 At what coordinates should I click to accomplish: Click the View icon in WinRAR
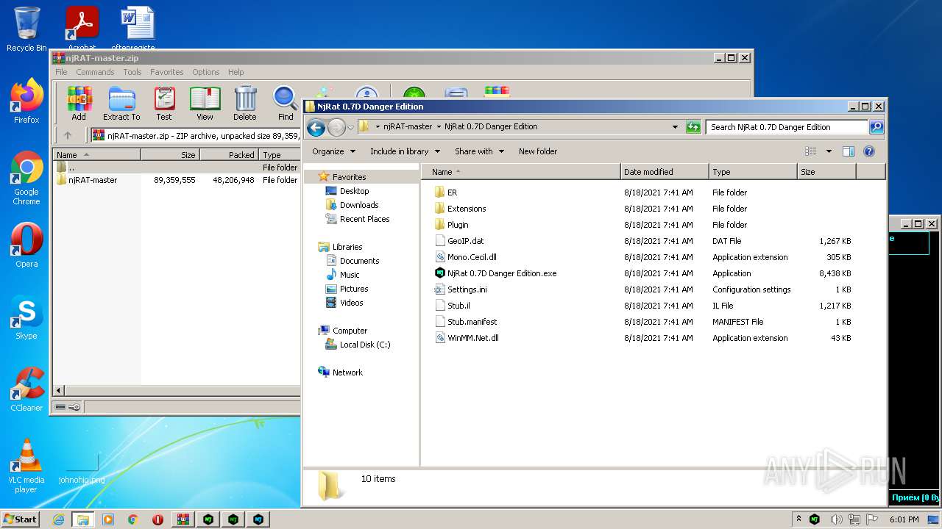click(205, 104)
